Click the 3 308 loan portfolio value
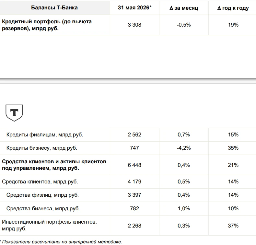Image resolution: width=256 pixels, height=245 pixels. pos(134,25)
